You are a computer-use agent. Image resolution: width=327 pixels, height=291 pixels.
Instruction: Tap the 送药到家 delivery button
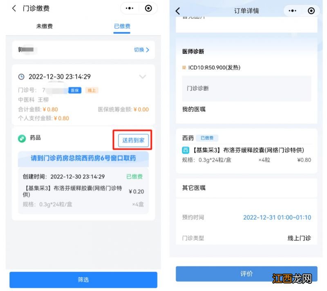(x=133, y=139)
